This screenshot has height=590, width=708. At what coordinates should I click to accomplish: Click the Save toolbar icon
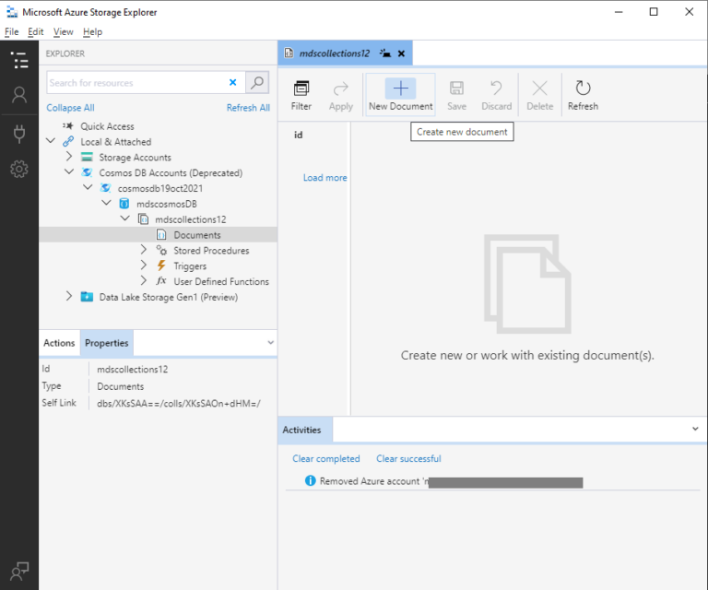click(456, 88)
